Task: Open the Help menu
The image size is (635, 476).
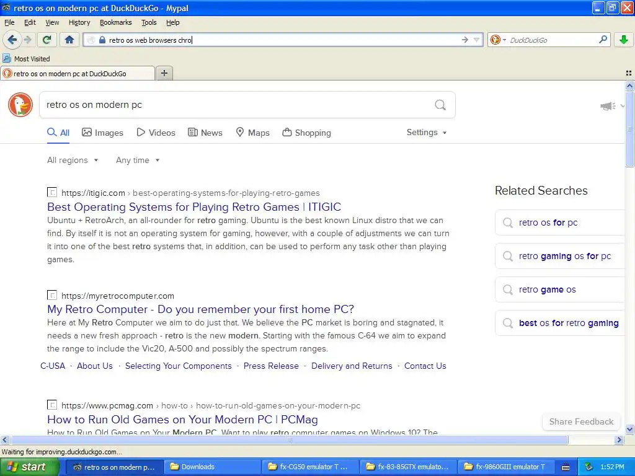Action: 173,23
